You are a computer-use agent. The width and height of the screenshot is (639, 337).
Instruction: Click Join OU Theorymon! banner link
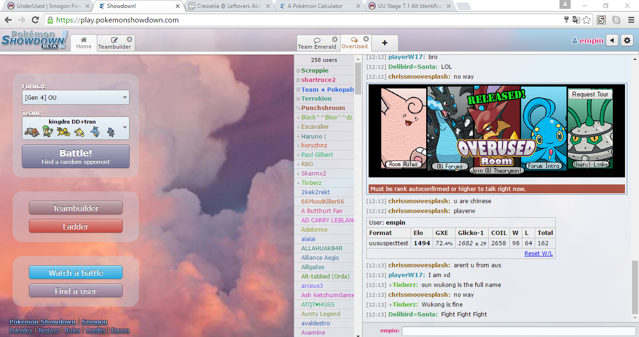pyautogui.click(x=496, y=170)
